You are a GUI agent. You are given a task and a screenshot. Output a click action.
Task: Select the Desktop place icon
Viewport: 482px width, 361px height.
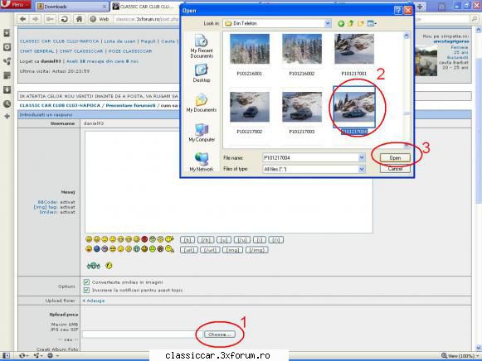[202, 73]
